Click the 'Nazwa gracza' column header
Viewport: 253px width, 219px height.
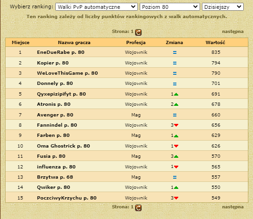point(74,43)
